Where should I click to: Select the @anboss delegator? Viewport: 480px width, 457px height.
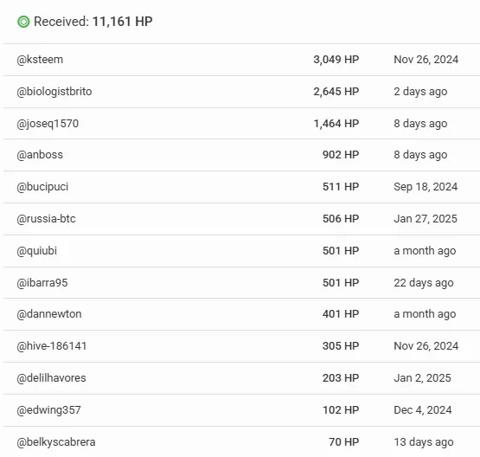pyautogui.click(x=40, y=155)
